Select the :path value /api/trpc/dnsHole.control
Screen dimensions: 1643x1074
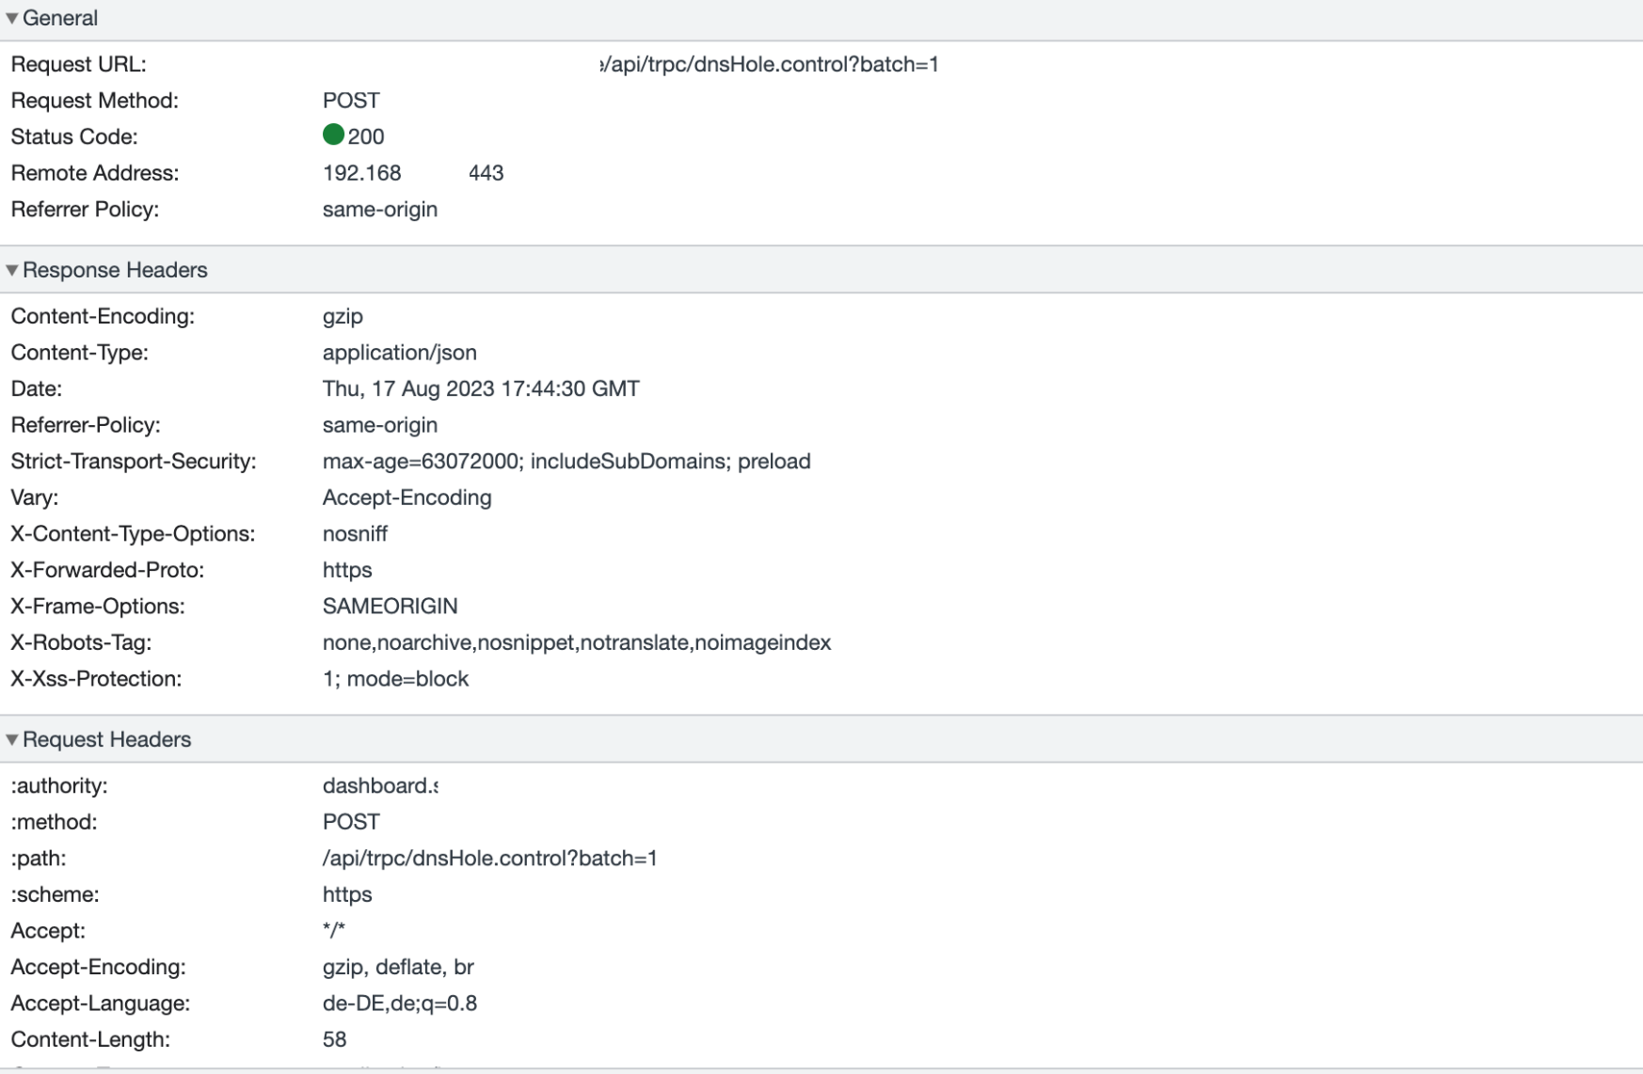coord(487,858)
